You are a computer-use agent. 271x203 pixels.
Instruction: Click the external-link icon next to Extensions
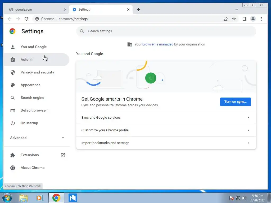tap(63, 155)
